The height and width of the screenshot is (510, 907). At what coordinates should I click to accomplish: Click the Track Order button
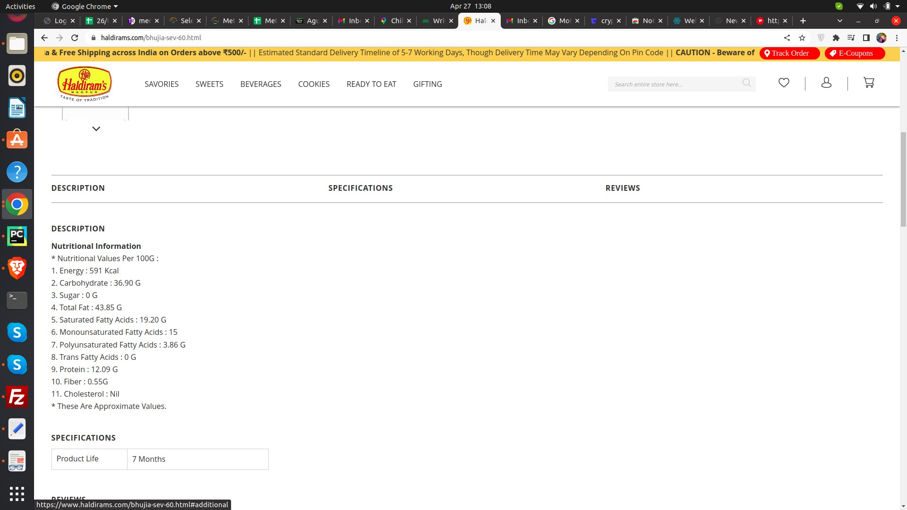click(x=789, y=53)
